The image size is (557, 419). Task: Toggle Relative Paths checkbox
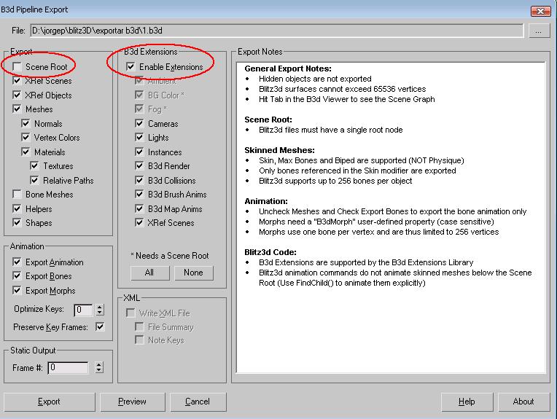tap(34, 181)
